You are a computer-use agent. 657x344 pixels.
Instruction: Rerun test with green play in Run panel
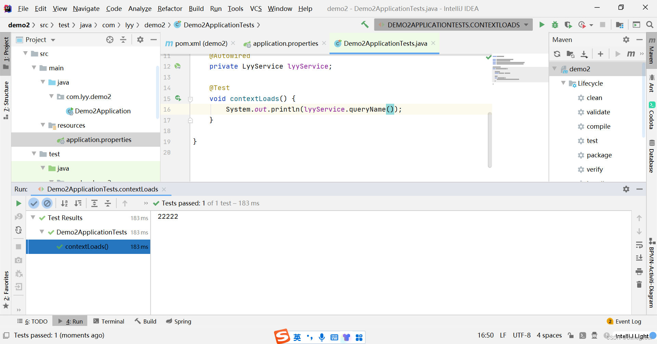tap(18, 203)
